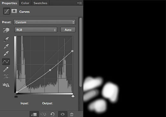Viewport: 166px width, 117px height.
Task: Select the Curves adjustment icon
Action: (x=7, y=11)
